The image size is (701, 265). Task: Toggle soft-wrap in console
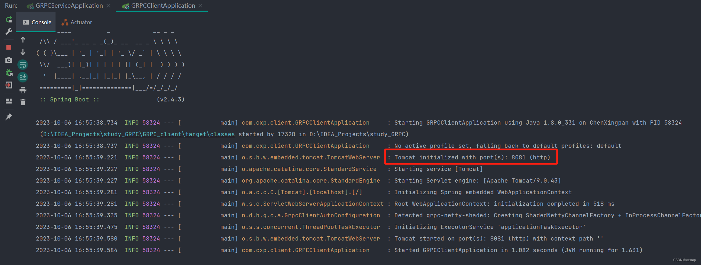pos(23,65)
